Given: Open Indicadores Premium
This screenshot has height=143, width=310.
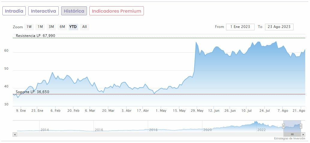Looking at the screenshot, I should tap(116, 11).
